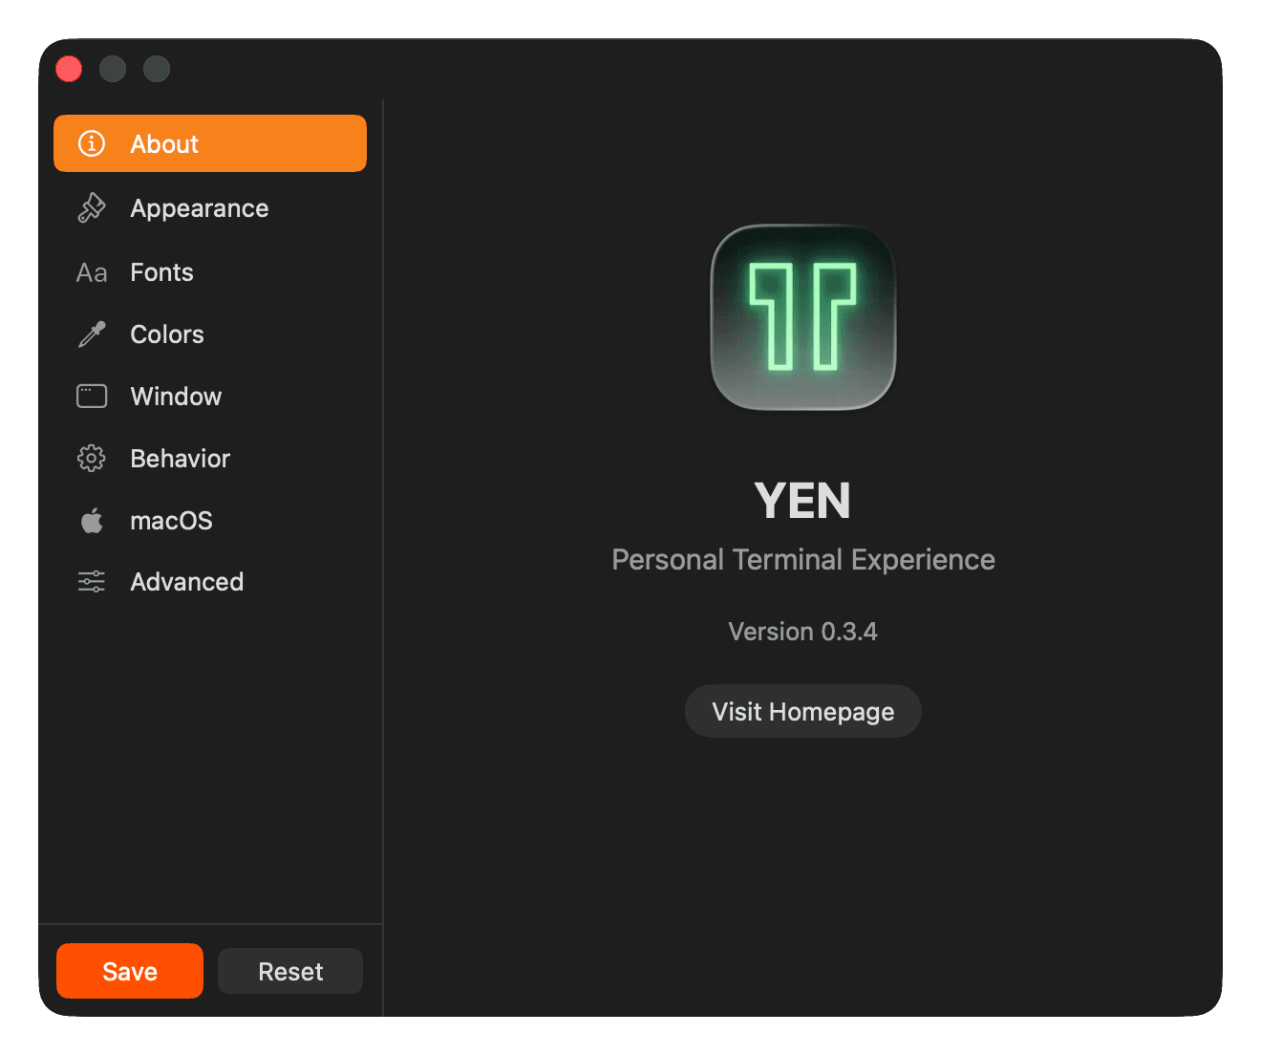This screenshot has width=1261, height=1055.
Task: Click the info icon beside About
Action: point(91,143)
